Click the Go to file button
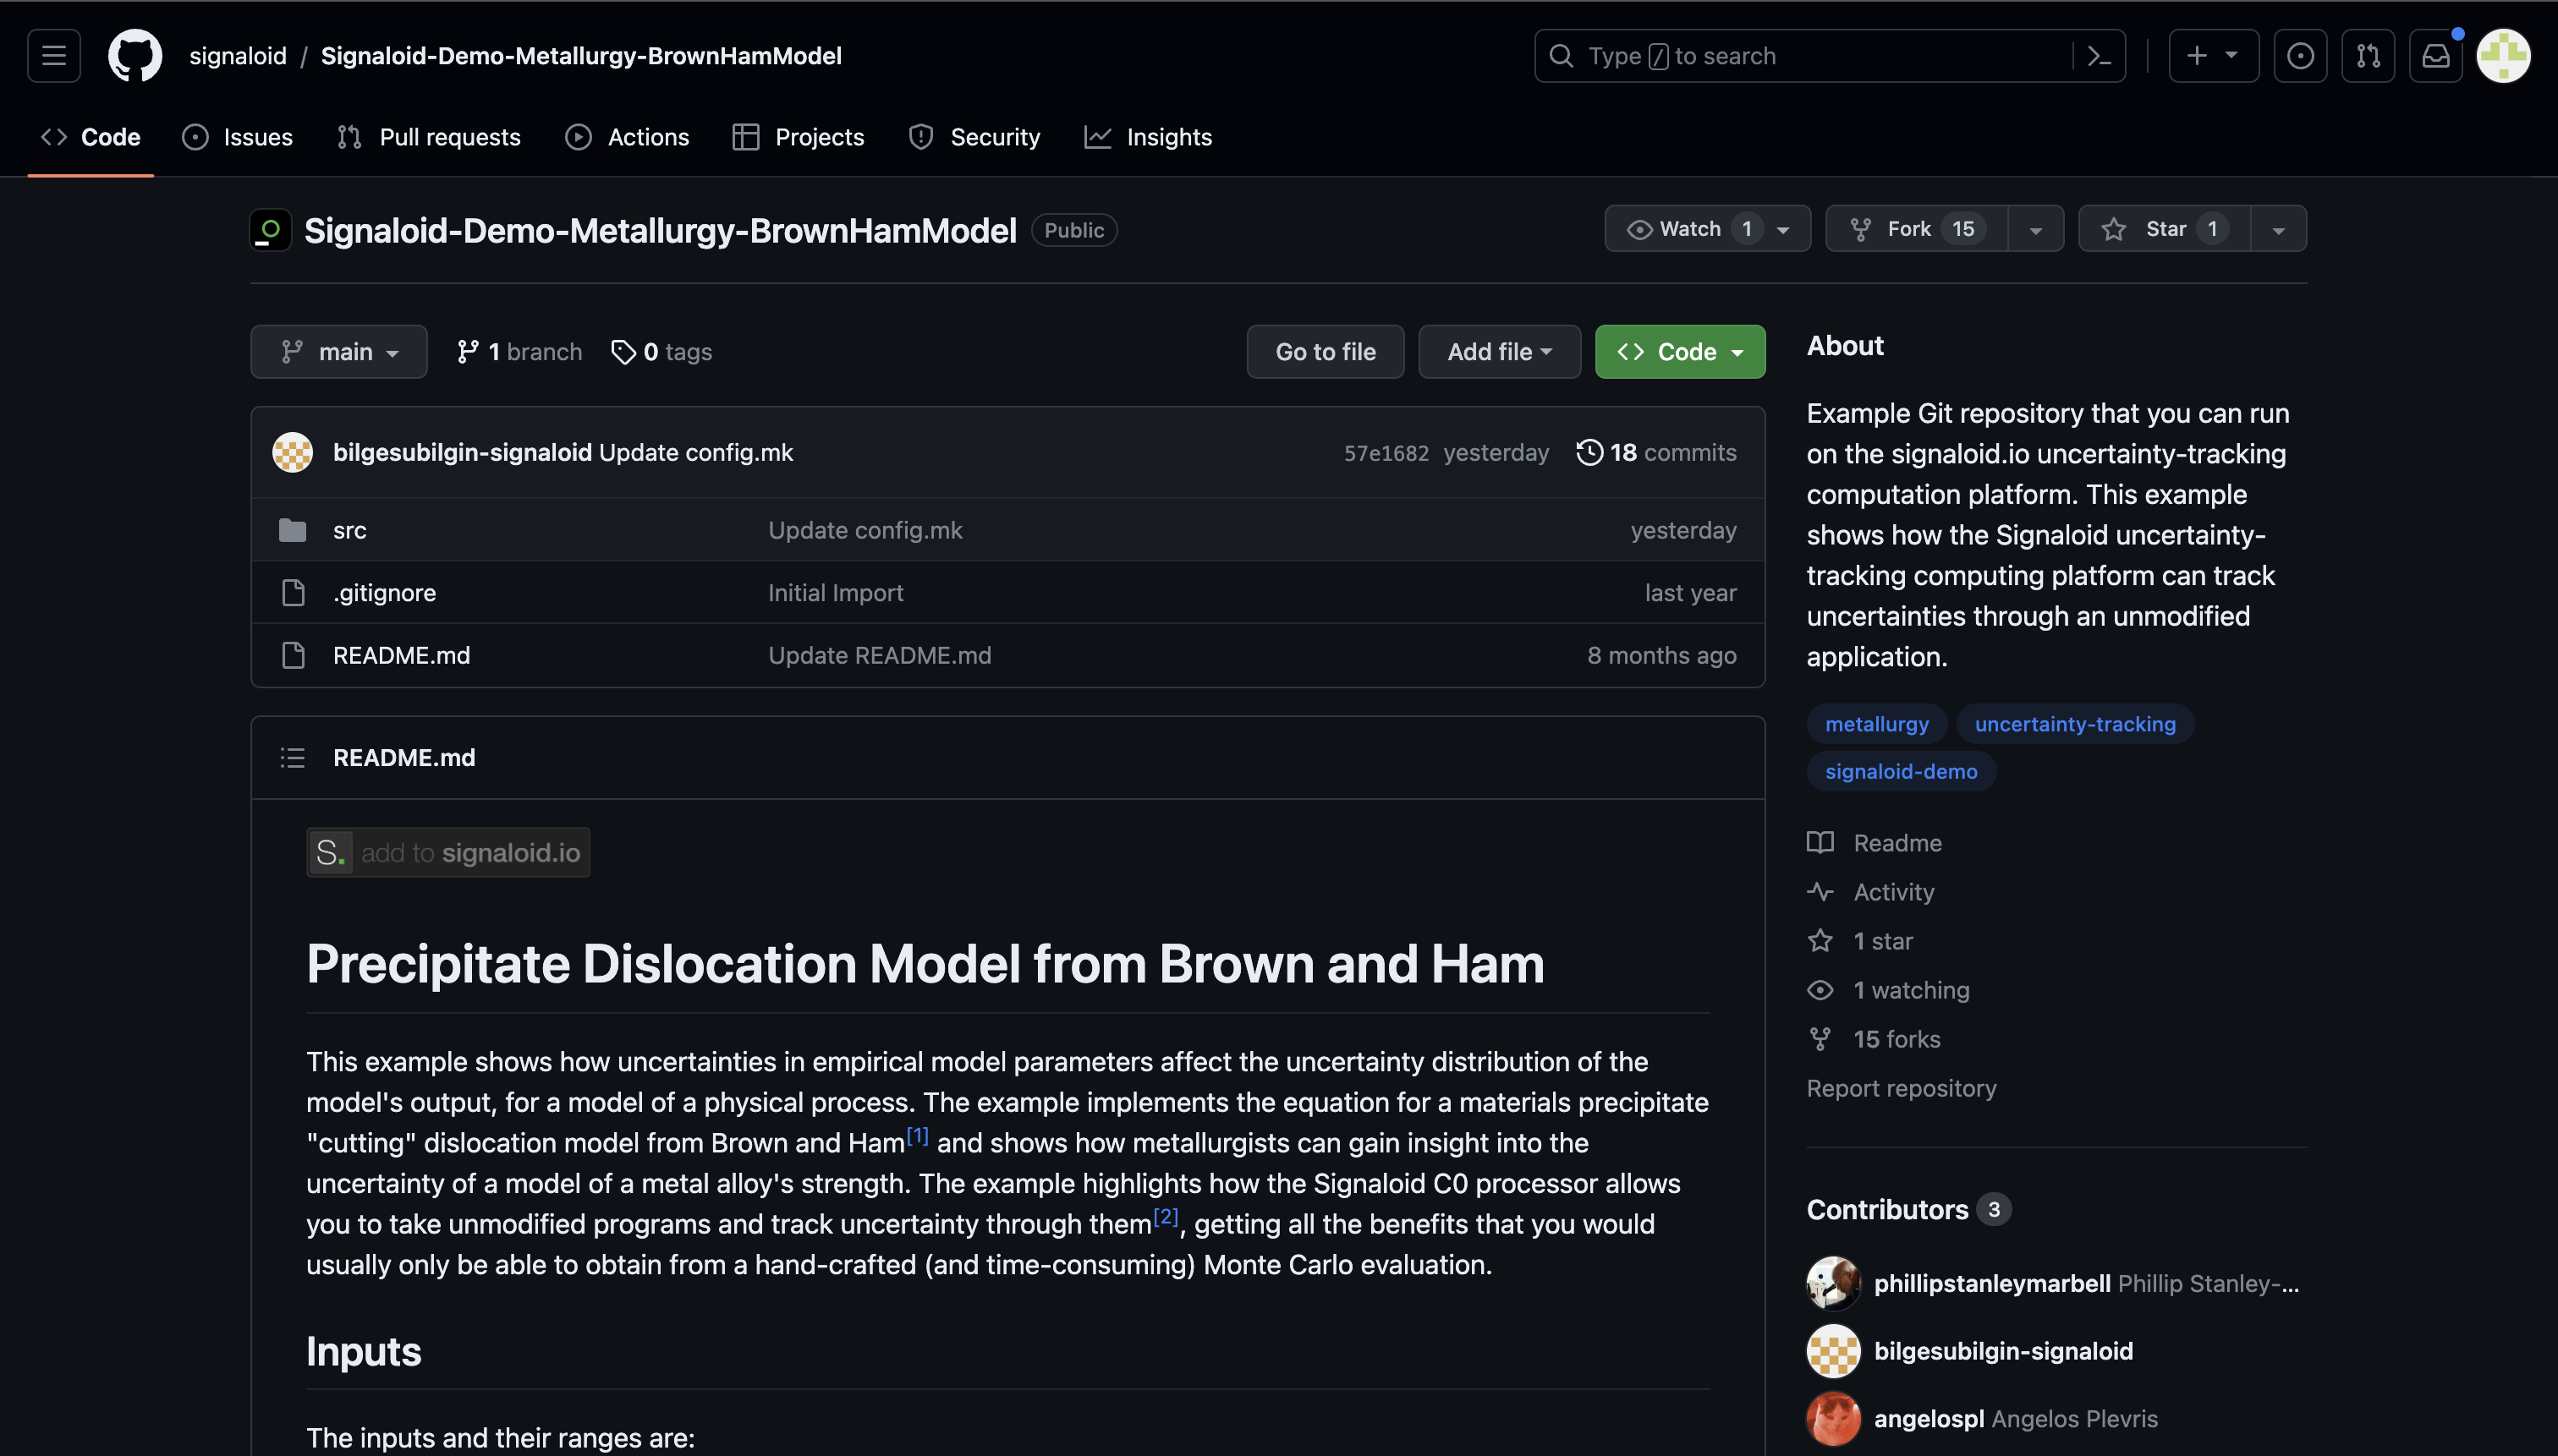Screen dimensions: 2558x1456 point(1325,352)
